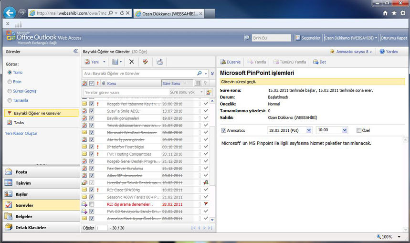Viewport: 410px width, 243px height.
Task: Sort by Konu column header
Action: (112, 84)
